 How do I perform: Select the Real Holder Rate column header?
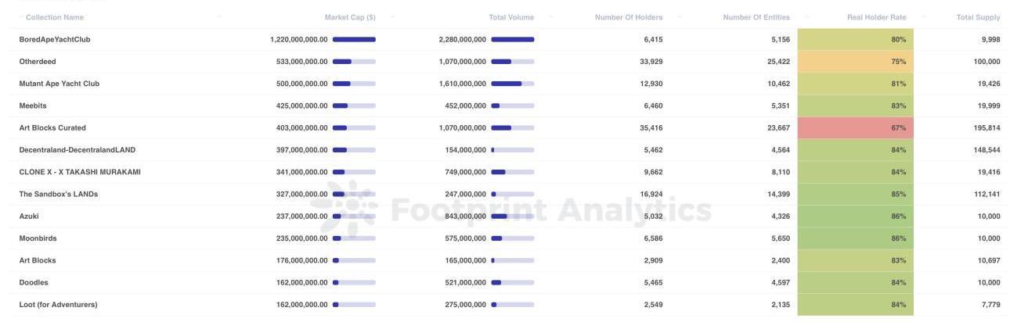[x=876, y=17]
